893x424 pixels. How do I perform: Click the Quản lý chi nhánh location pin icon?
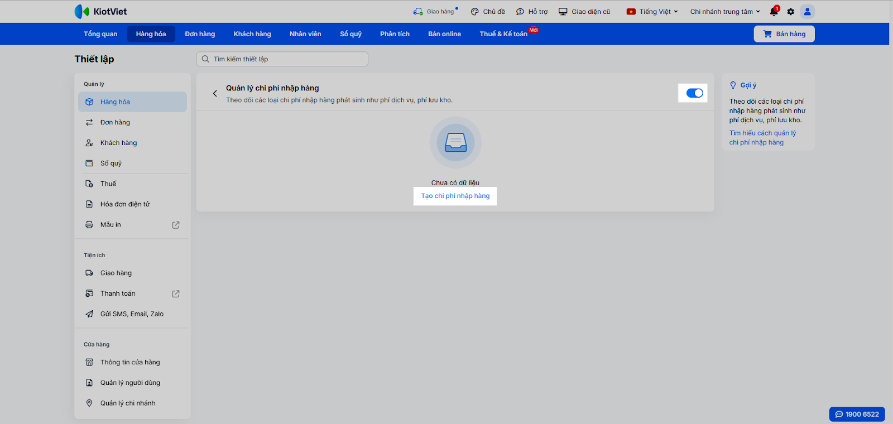point(89,403)
